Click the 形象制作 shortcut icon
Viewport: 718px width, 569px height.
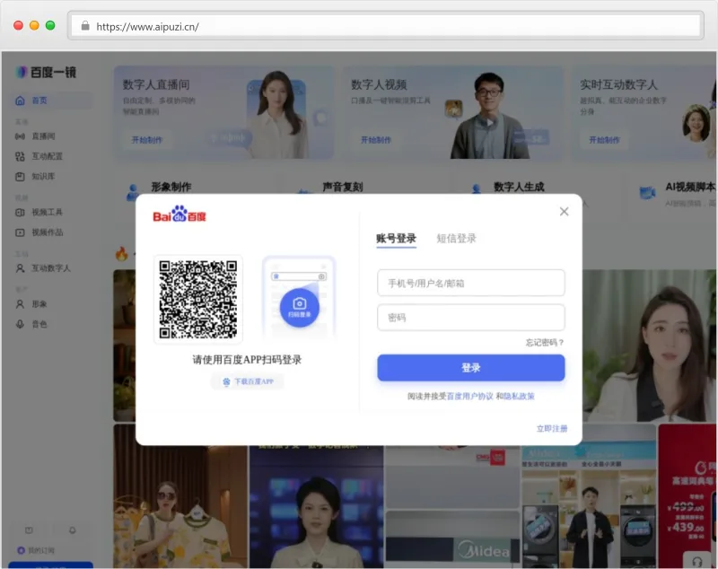[x=133, y=192]
